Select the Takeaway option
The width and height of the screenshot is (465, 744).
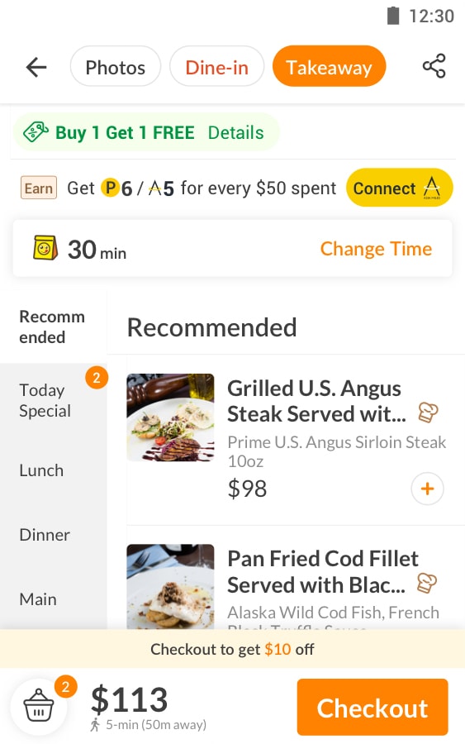coord(329,66)
